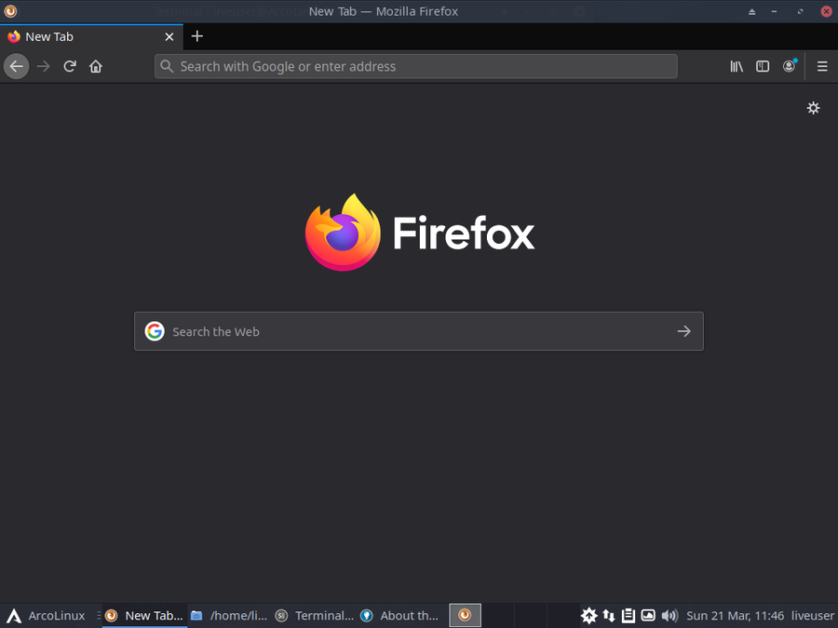Click the magnifier icon in address bar
838x628 pixels.
click(x=167, y=66)
